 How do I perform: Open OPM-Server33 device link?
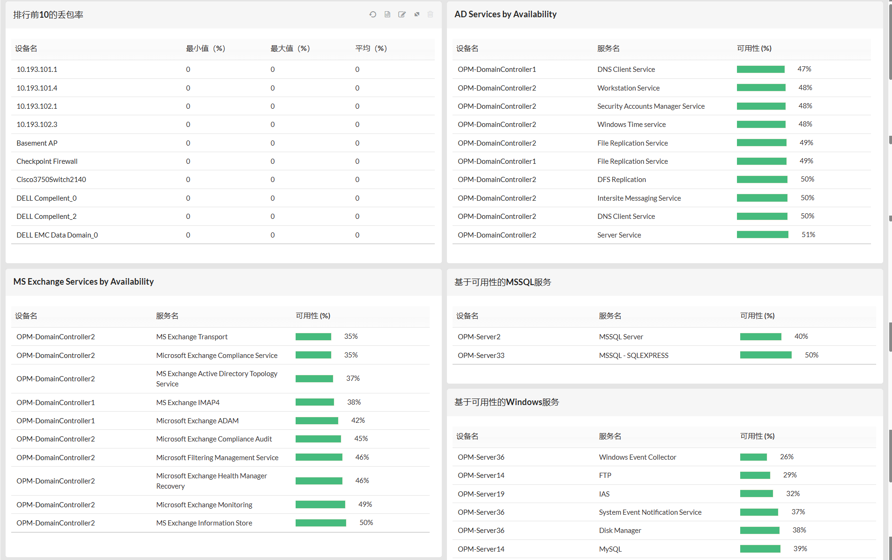click(x=481, y=356)
